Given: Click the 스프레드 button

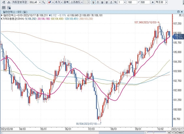Looking at the screenshot, I should [75, 2].
